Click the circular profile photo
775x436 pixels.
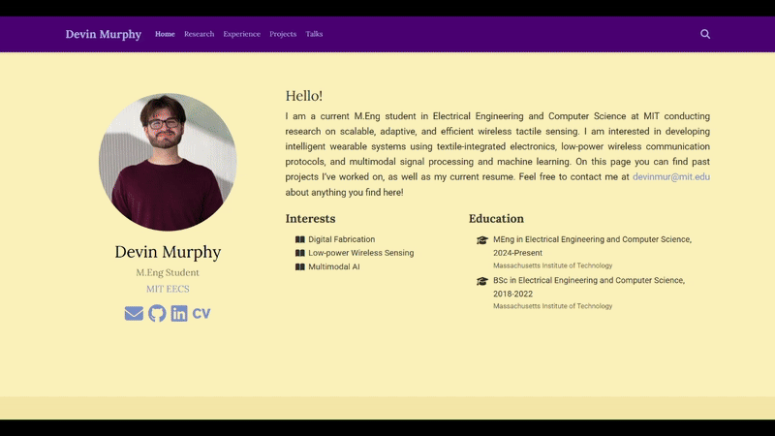(168, 162)
